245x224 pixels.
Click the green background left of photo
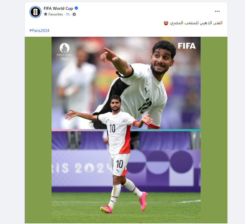click(x=38, y=130)
